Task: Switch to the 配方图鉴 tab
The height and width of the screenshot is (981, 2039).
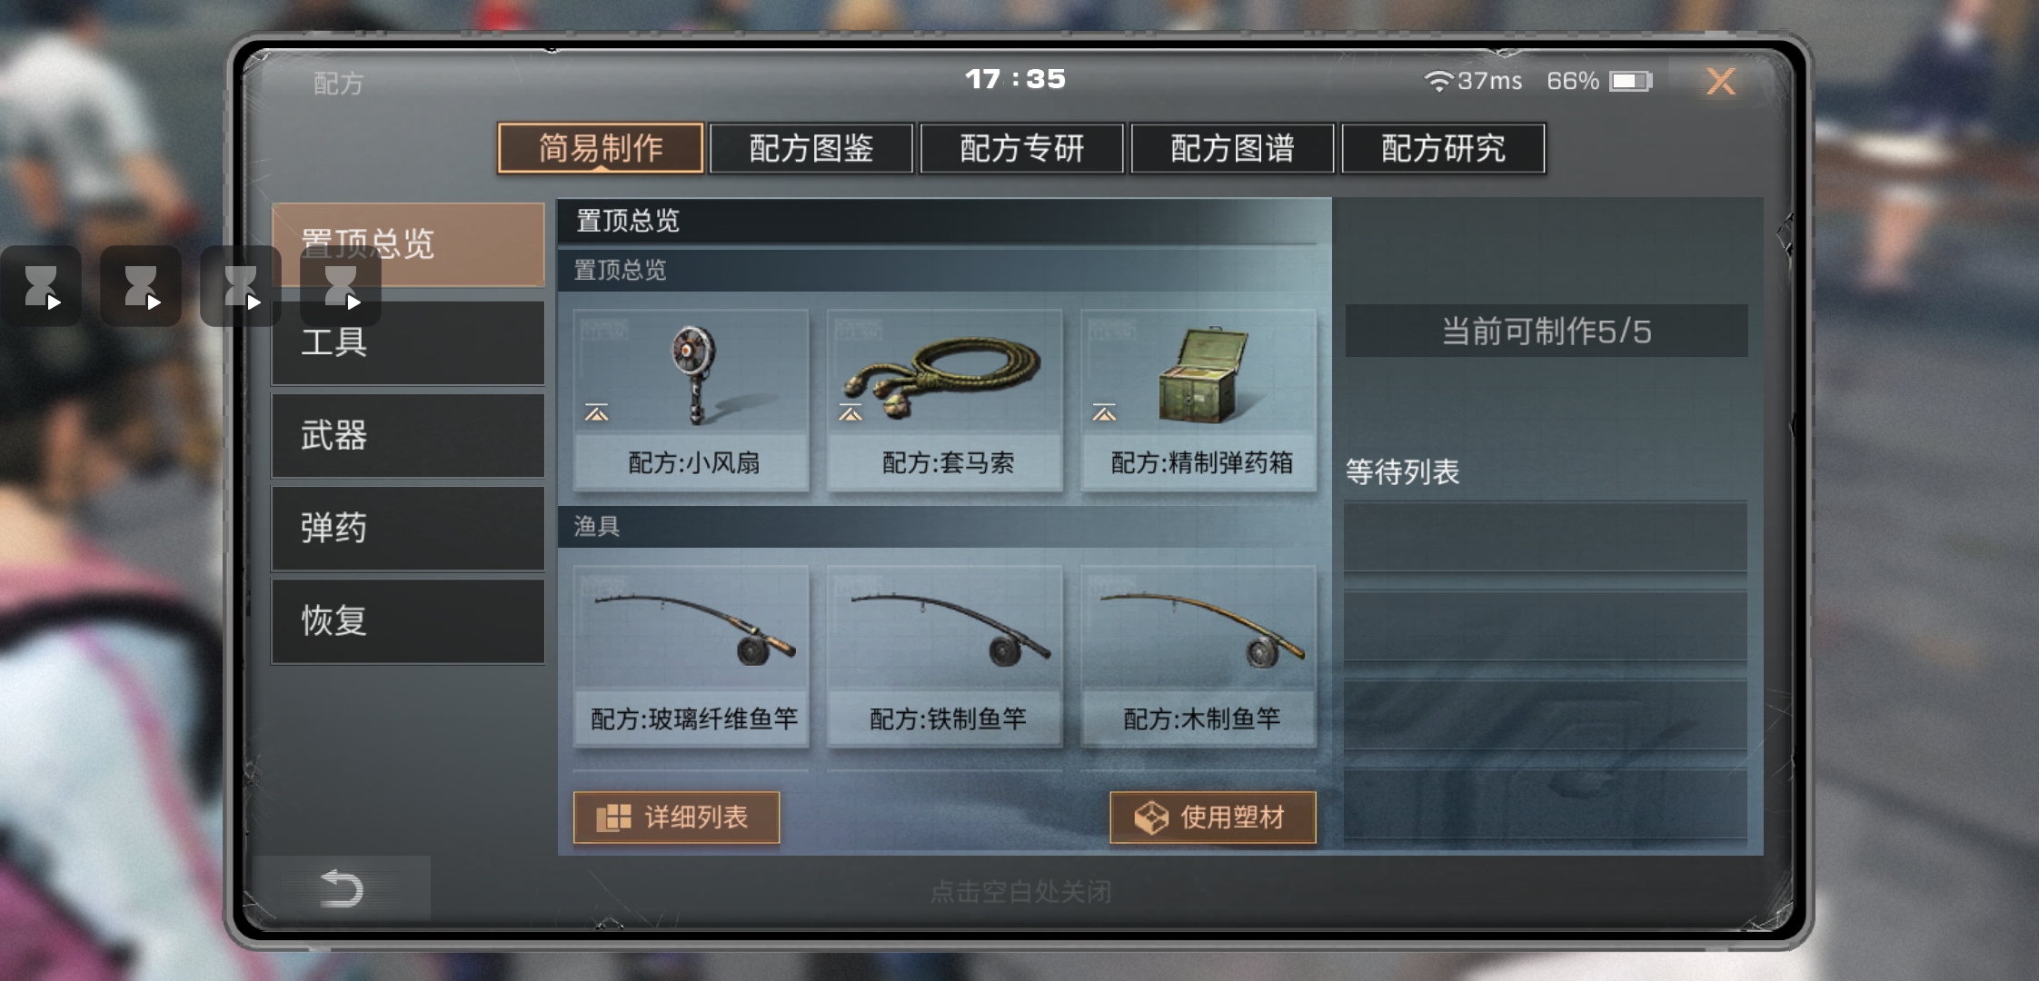Action: tap(811, 148)
